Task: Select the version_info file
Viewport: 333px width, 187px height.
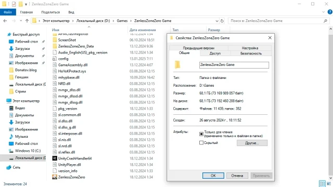Action: coord(68,171)
